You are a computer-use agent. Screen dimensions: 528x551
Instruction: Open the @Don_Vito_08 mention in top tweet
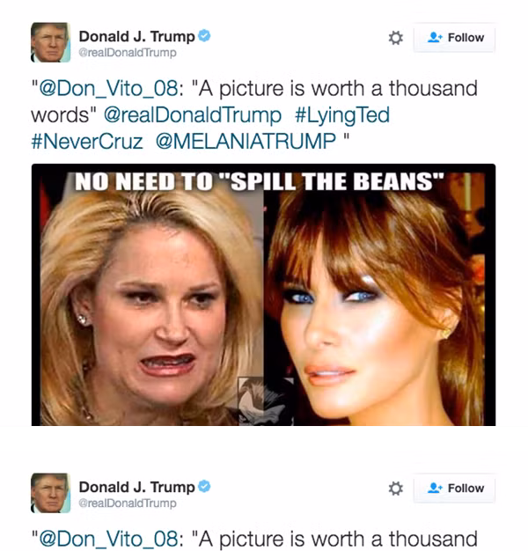108,89
